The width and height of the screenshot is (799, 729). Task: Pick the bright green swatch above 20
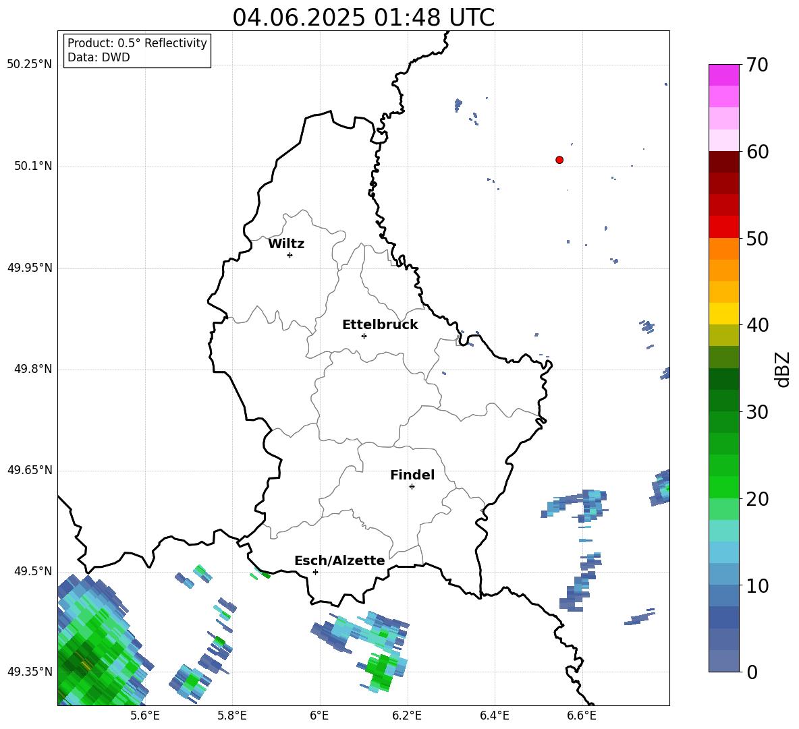723,487
